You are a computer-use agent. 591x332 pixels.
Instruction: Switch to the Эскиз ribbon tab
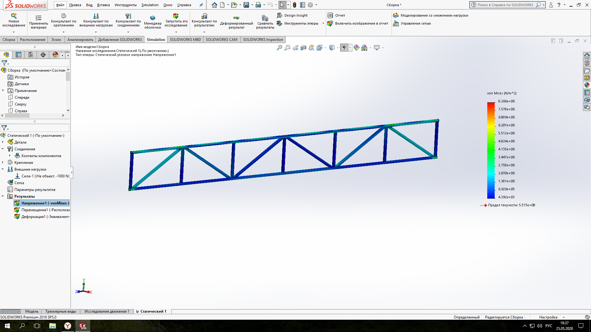coord(56,40)
